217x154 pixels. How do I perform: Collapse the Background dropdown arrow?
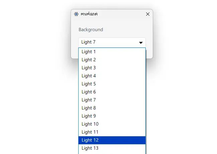(141, 43)
